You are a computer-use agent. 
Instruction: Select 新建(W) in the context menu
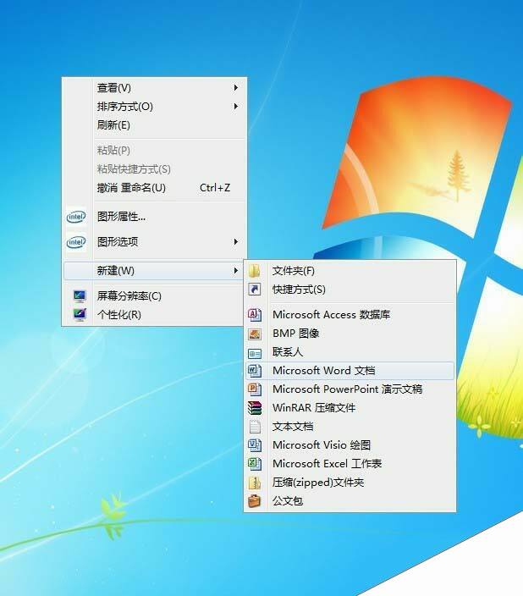coord(154,271)
